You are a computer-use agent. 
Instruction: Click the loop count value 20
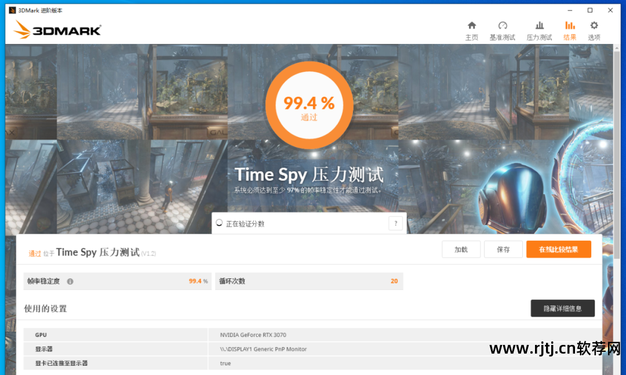[x=394, y=281]
